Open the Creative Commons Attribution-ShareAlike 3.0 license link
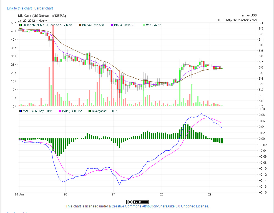This screenshot has width=274, height=213. coord(160,206)
